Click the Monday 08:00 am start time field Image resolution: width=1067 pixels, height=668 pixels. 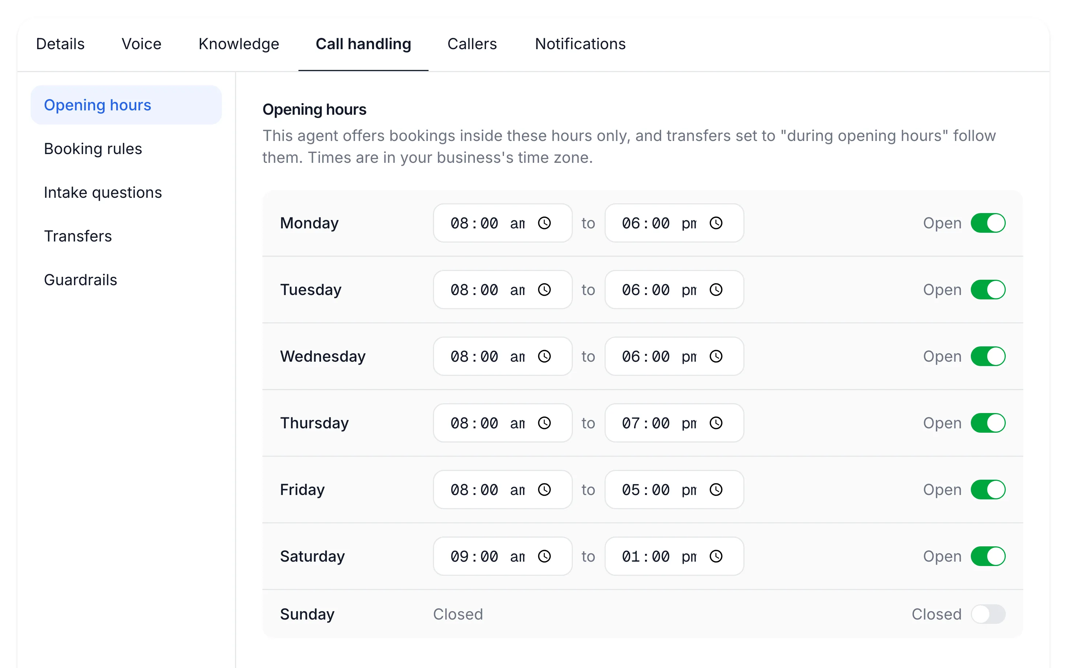coord(503,223)
